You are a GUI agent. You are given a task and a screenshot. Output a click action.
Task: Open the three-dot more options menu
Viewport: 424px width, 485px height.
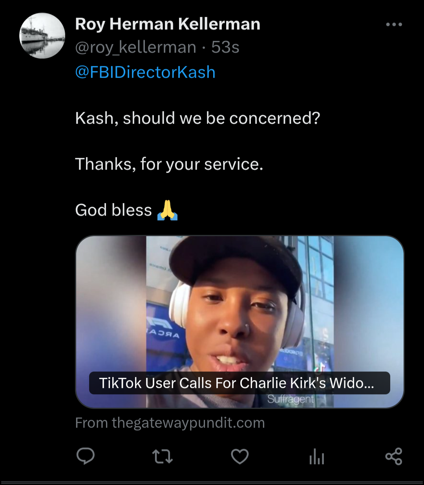394,24
